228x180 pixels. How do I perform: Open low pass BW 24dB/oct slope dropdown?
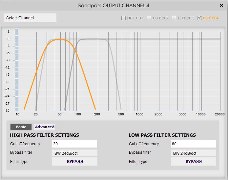tap(194, 153)
